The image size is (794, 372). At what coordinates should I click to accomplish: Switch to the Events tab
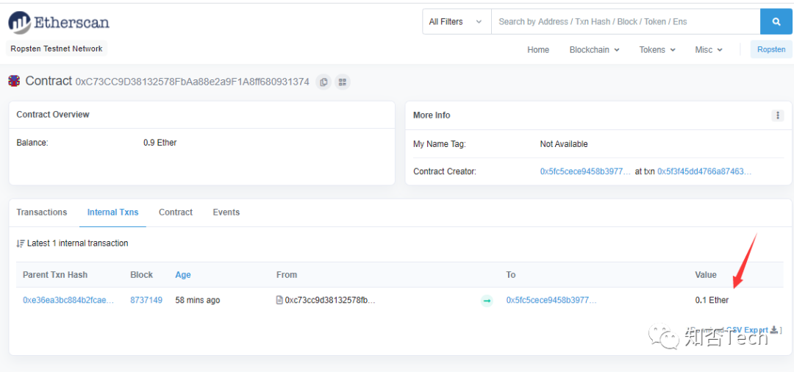[x=226, y=212]
